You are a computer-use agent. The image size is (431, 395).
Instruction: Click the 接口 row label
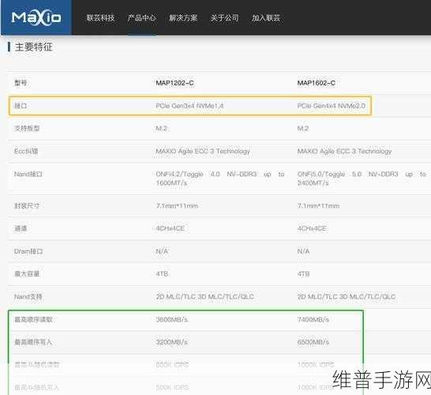[21, 106]
